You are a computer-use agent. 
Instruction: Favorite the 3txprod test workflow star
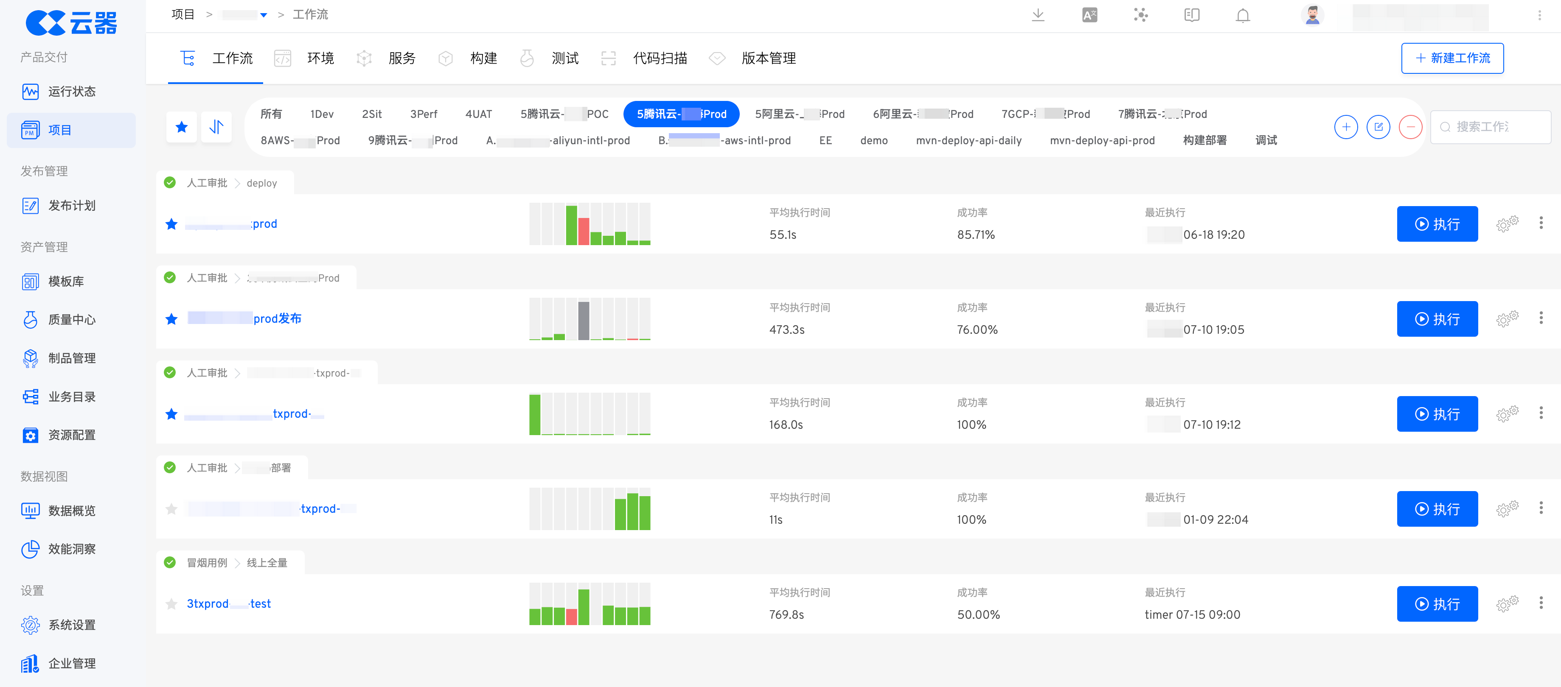[x=171, y=604]
